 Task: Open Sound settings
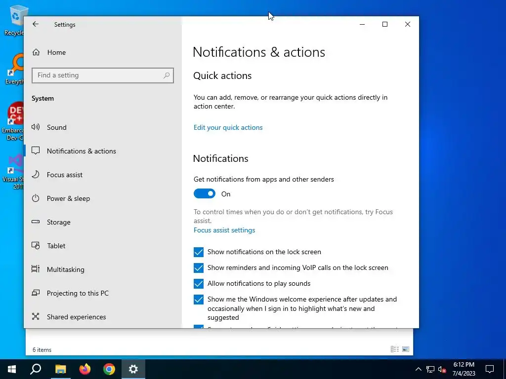pos(103,127)
